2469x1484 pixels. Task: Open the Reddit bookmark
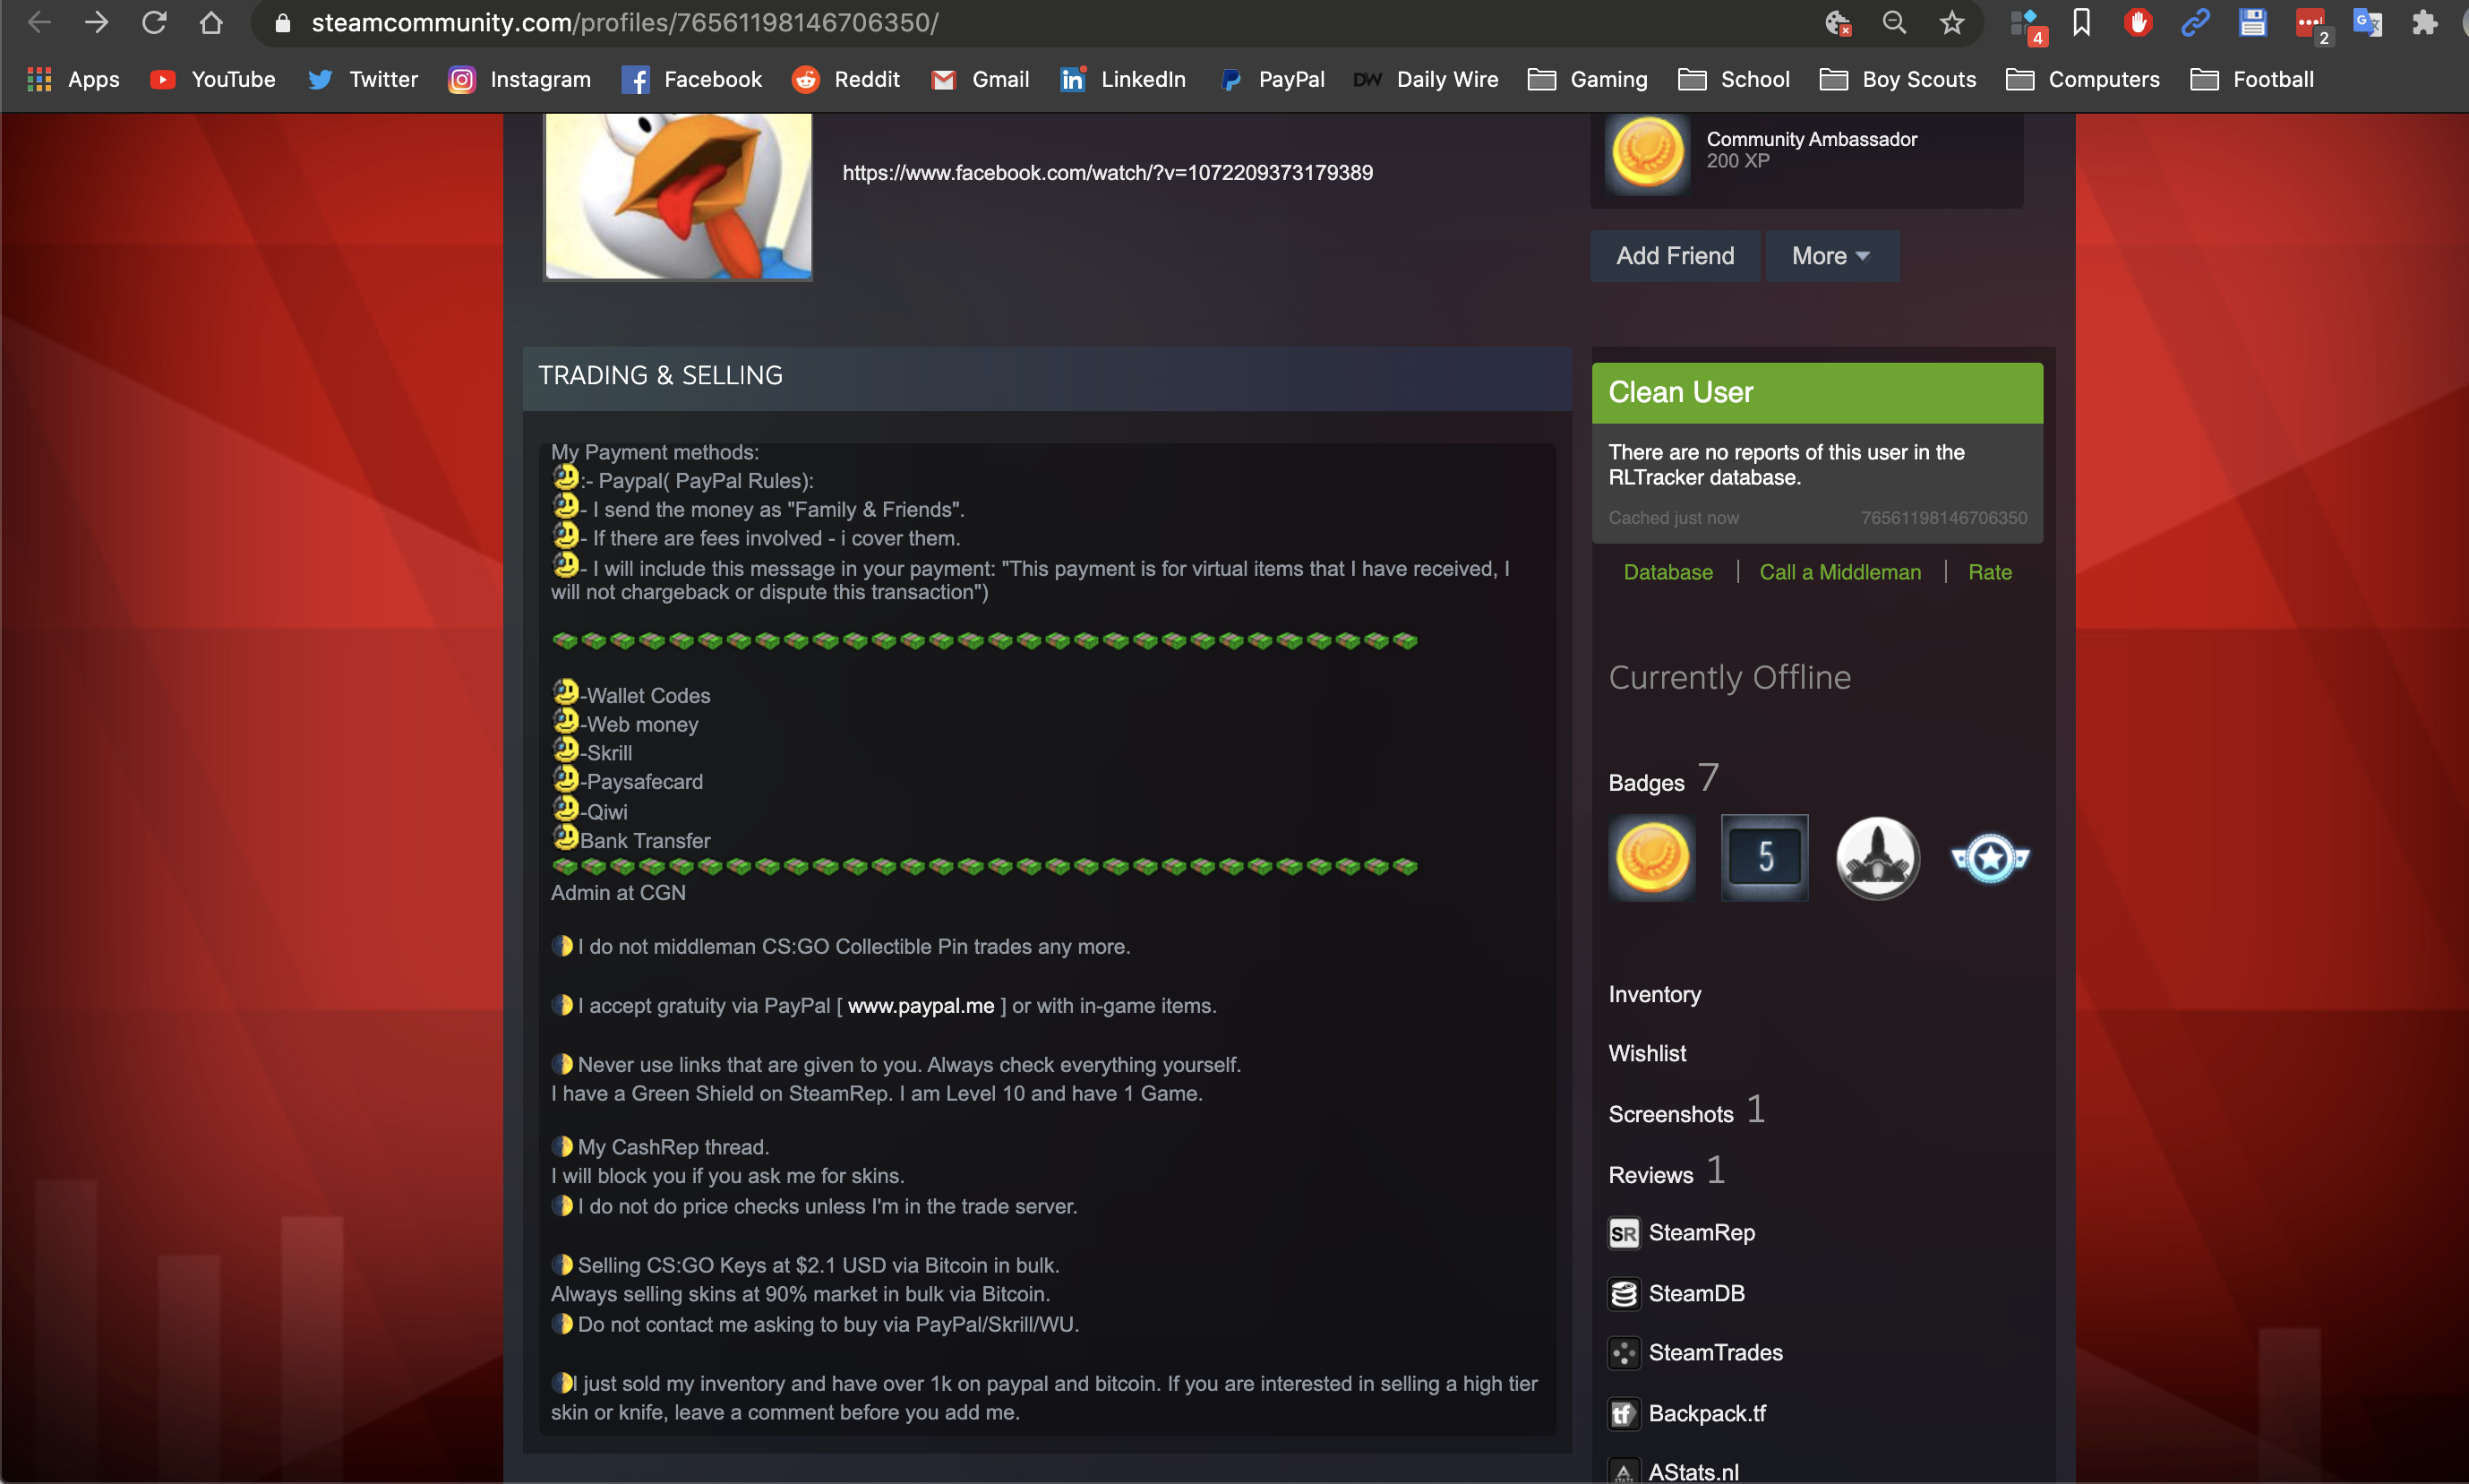[846, 79]
